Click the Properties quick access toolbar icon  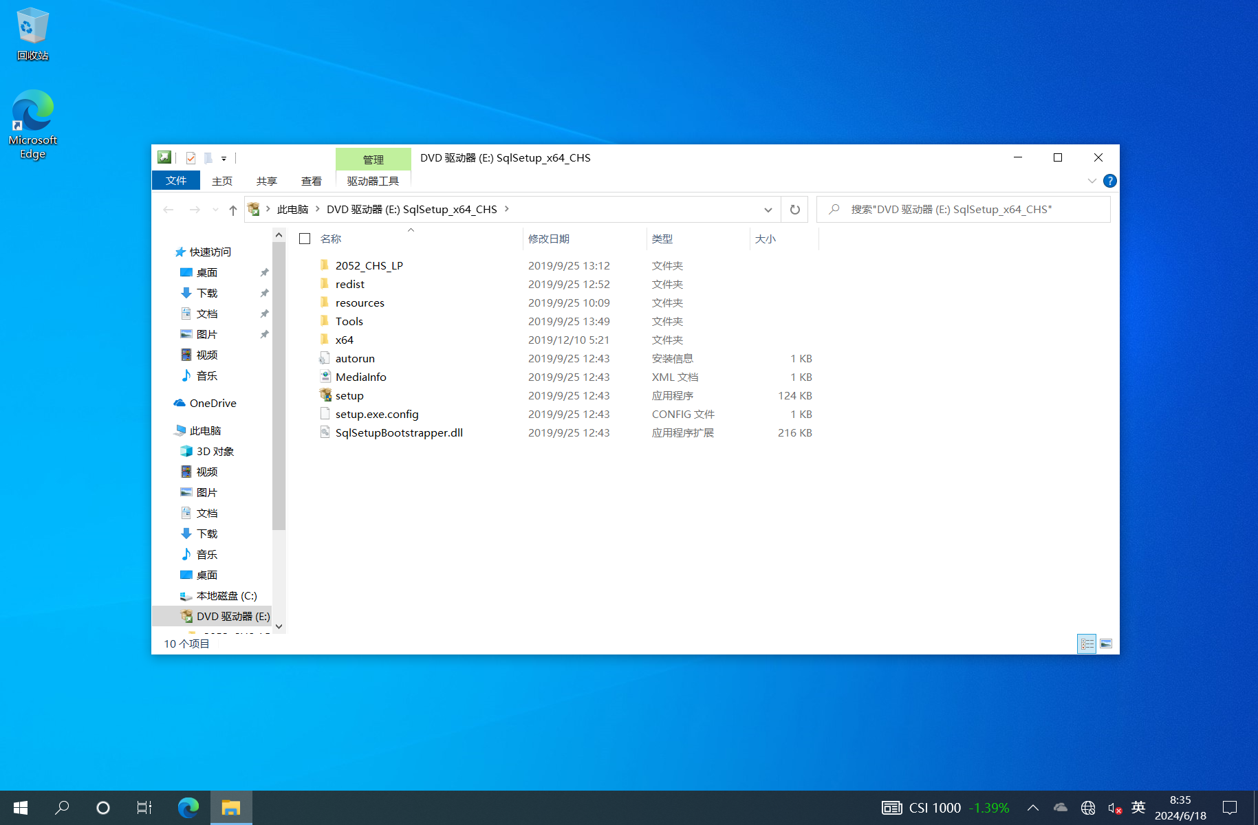pos(191,158)
